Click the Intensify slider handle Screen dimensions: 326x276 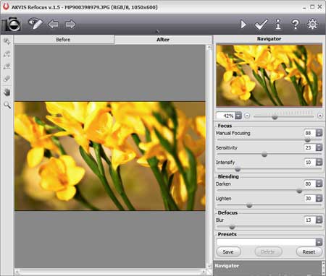pos(238,169)
